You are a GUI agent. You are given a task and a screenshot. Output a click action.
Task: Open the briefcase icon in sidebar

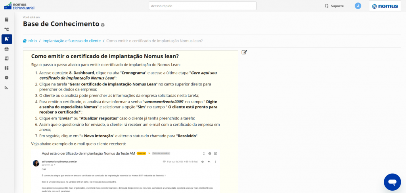[x=7, y=49]
